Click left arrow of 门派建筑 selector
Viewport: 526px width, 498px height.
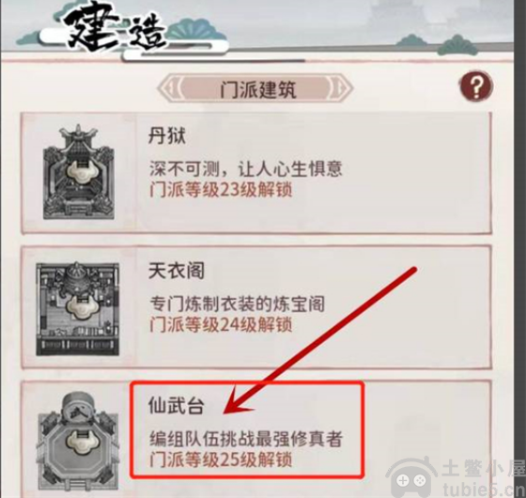click(x=168, y=88)
